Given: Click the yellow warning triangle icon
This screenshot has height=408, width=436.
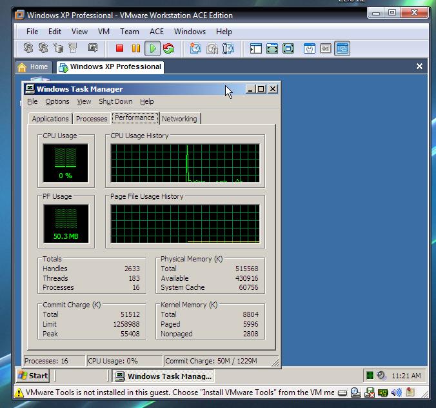Looking at the screenshot, I should 19,393.
